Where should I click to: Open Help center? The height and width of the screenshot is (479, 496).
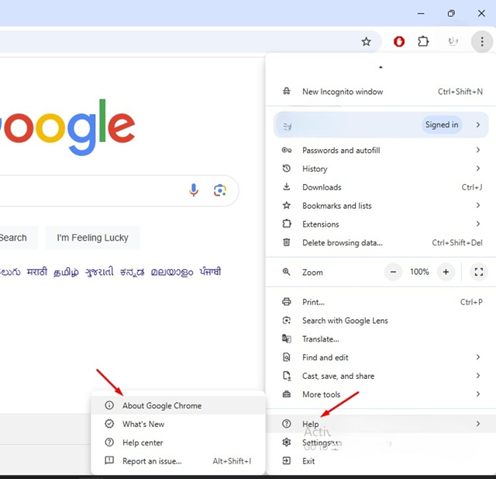177,443
